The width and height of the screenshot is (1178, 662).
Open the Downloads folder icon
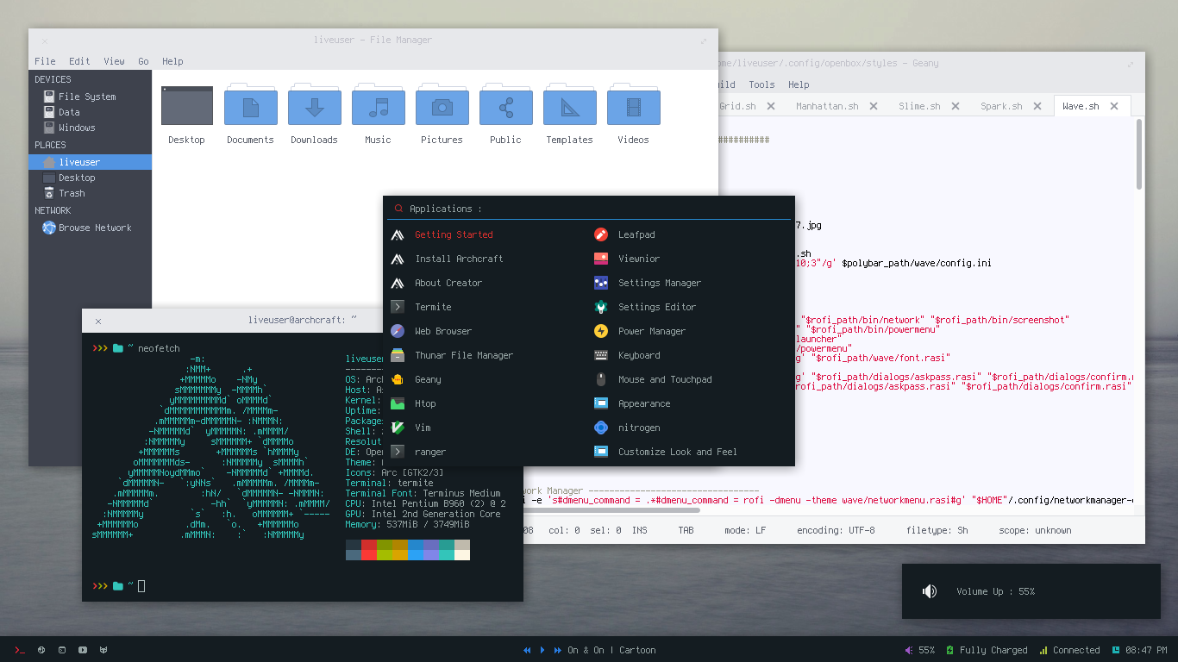pyautogui.click(x=314, y=105)
